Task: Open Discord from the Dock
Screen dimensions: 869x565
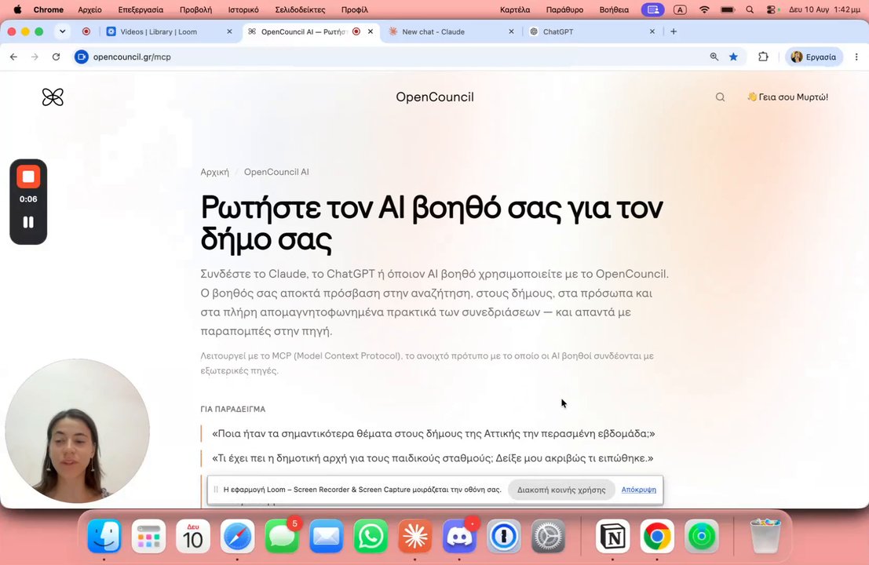Action: (459, 536)
